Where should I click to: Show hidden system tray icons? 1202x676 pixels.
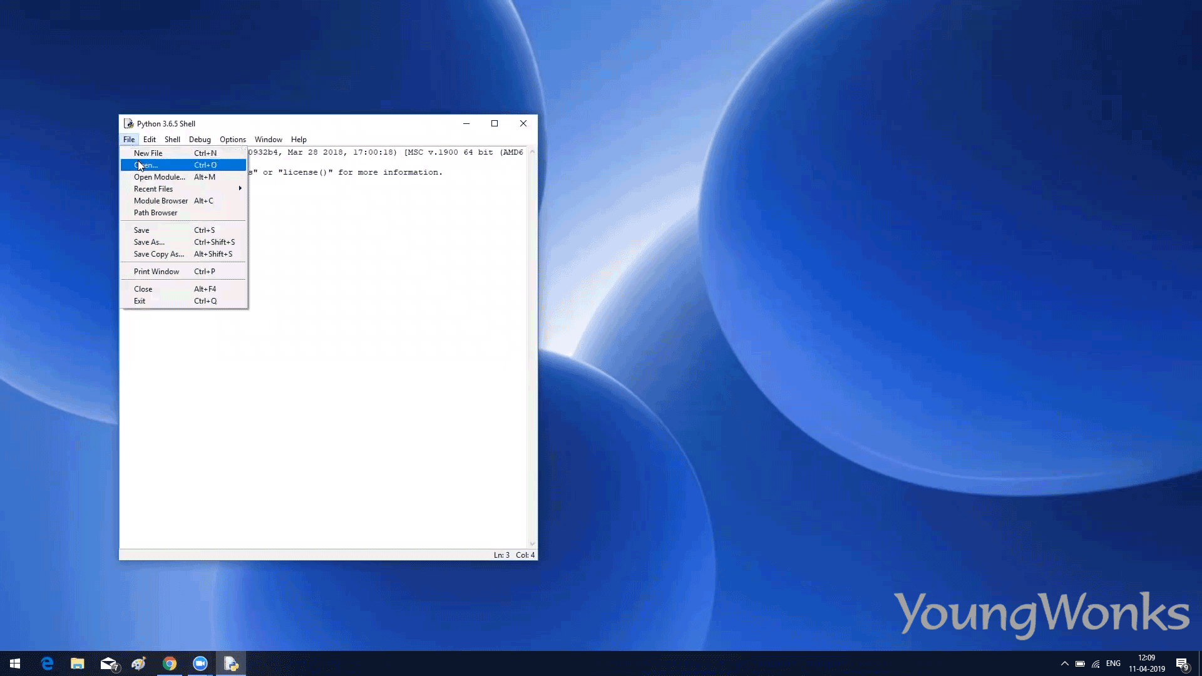[x=1065, y=663]
